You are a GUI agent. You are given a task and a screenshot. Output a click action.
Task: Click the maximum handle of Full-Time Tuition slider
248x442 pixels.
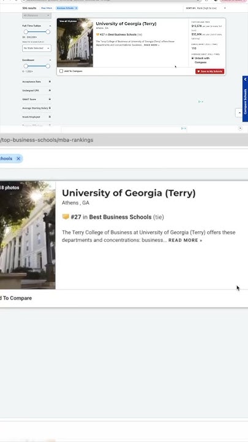pos(48,32)
